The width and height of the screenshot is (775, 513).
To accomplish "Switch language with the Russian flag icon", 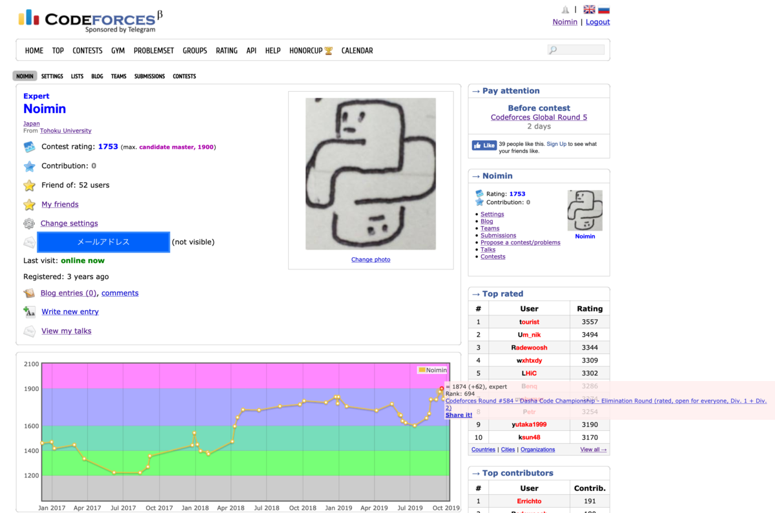I will (x=604, y=10).
